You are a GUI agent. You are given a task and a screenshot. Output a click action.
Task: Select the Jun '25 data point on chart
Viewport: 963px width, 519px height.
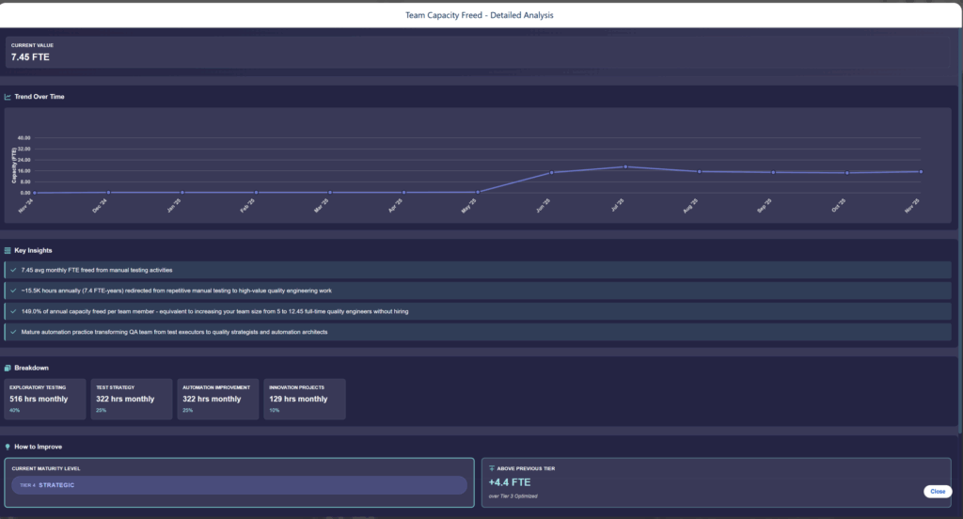click(552, 172)
